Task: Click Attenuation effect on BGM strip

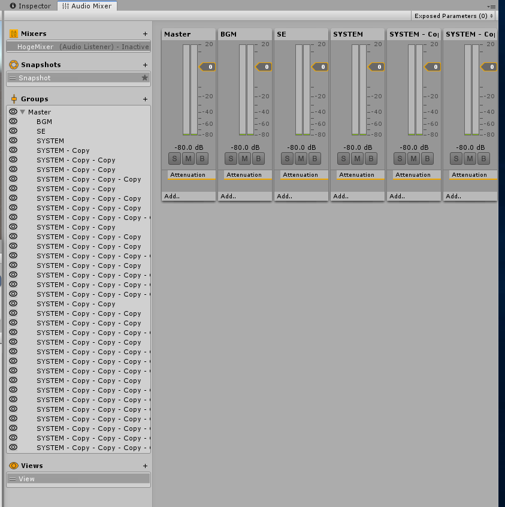Action: click(x=247, y=175)
